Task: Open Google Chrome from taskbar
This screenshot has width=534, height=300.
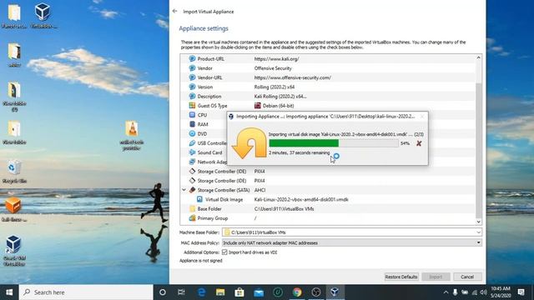Action: 297,292
